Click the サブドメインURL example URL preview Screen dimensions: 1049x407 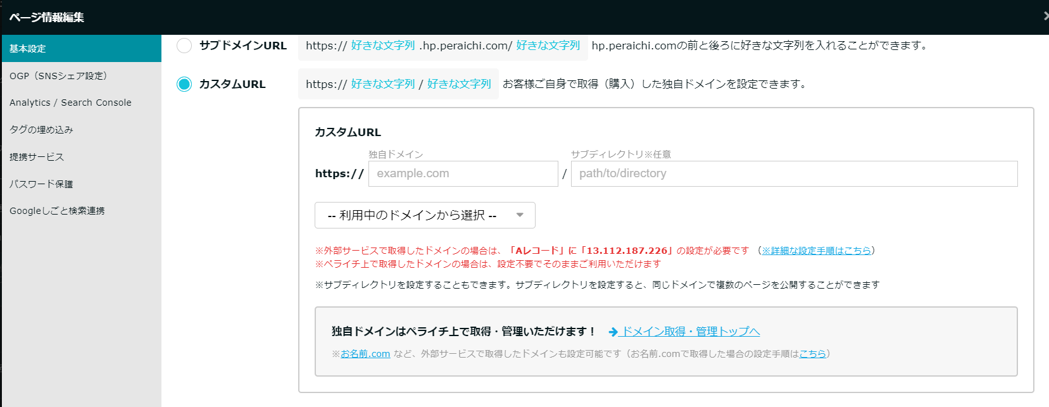tap(443, 46)
